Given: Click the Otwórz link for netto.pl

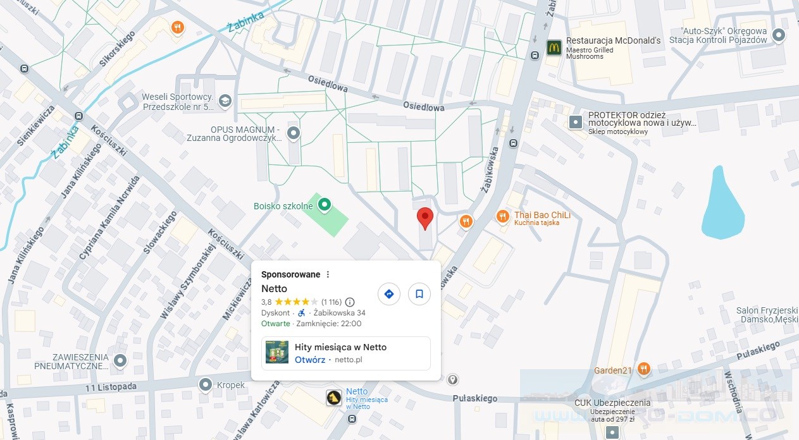Looking at the screenshot, I should (x=310, y=360).
